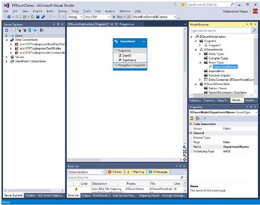Click Connect to Server icon in Server Explorer
260x205 pixels.
[x=24, y=30]
